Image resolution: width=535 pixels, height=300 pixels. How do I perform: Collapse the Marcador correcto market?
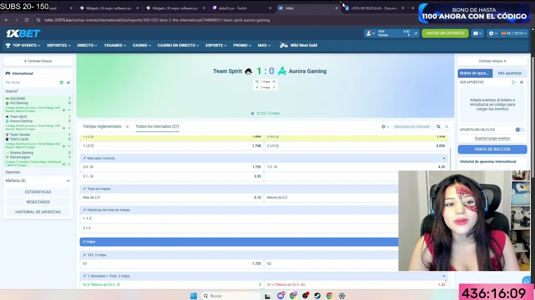(x=444, y=158)
